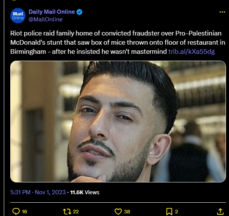Screen dimensions: 229x216
Task: Click the reply speech bubble icon
Action: pyautogui.click(x=16, y=211)
